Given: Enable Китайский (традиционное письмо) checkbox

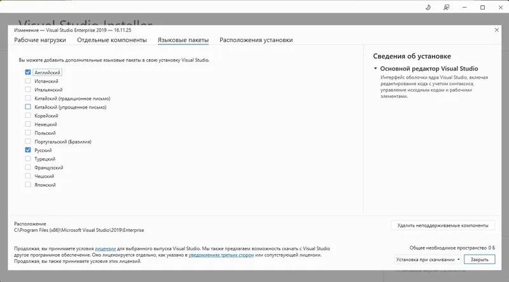Looking at the screenshot, I should tap(28, 98).
